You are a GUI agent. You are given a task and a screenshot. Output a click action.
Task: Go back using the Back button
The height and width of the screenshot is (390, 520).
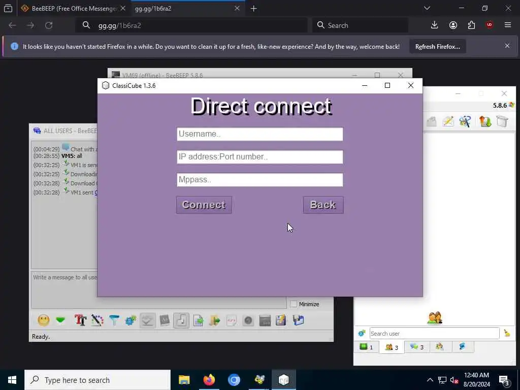[x=323, y=205]
